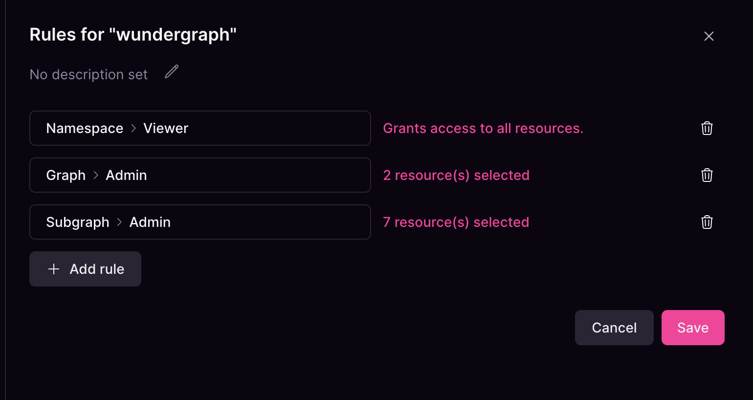Image resolution: width=753 pixels, height=400 pixels.
Task: Open the Graph Admin role selector
Action: click(x=200, y=175)
